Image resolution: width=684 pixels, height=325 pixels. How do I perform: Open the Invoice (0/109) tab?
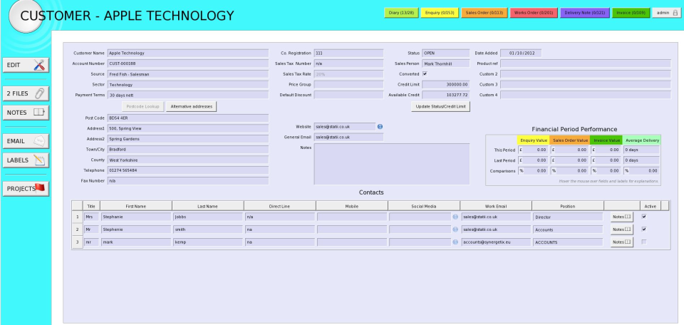(631, 13)
